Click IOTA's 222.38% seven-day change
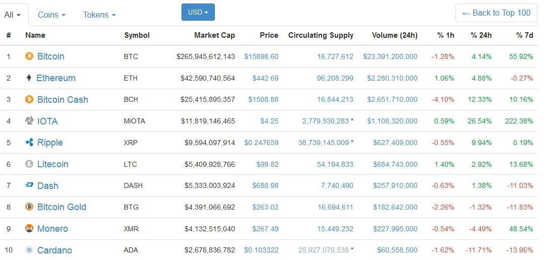Image resolution: width=547 pixels, height=260 pixels. tap(519, 121)
